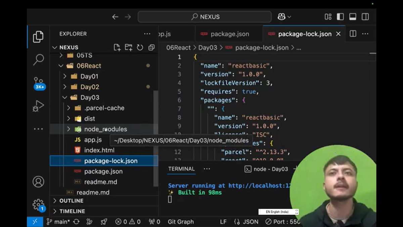Toggle the primary side bar
Screen dimensions: 403x227
[x=340, y=17]
